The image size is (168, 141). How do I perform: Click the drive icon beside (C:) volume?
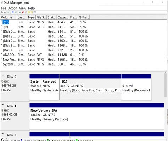(1, 21)
